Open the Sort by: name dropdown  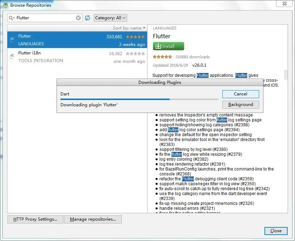click(x=129, y=28)
